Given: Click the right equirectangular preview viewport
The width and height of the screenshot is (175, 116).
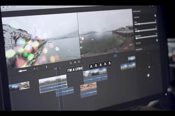Looking at the screenshot, I should [106, 33].
